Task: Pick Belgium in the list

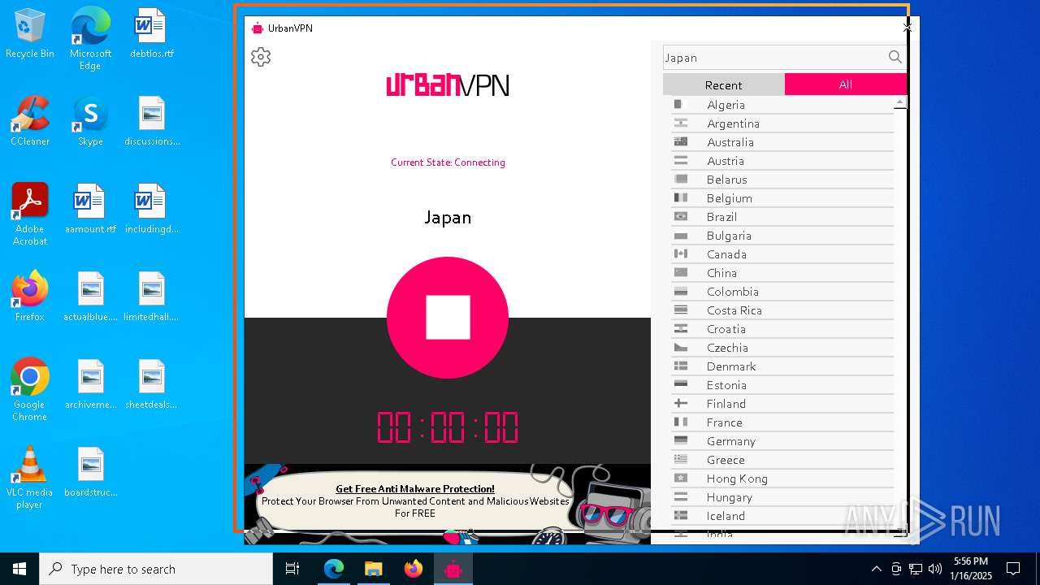Action: pyautogui.click(x=782, y=198)
